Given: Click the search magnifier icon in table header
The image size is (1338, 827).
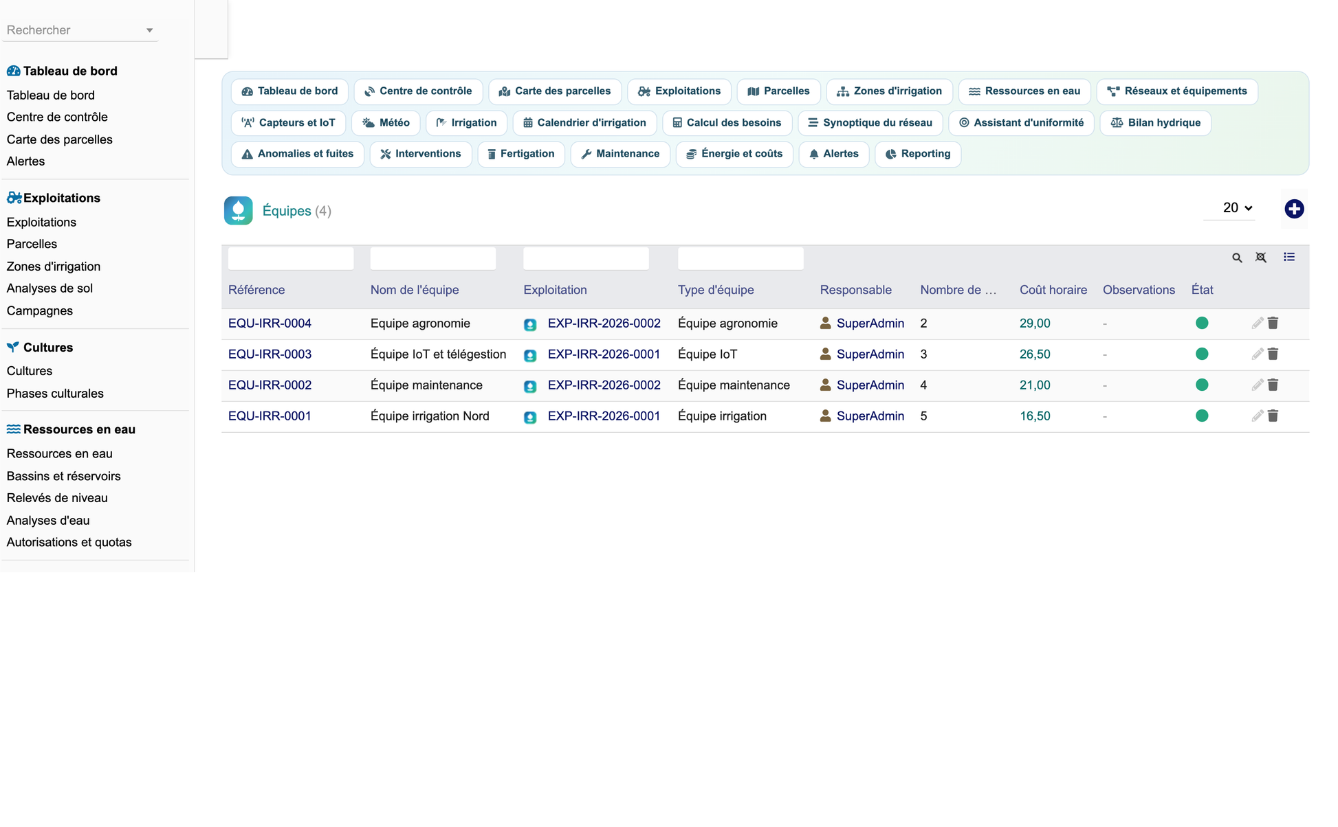Looking at the screenshot, I should tap(1237, 258).
